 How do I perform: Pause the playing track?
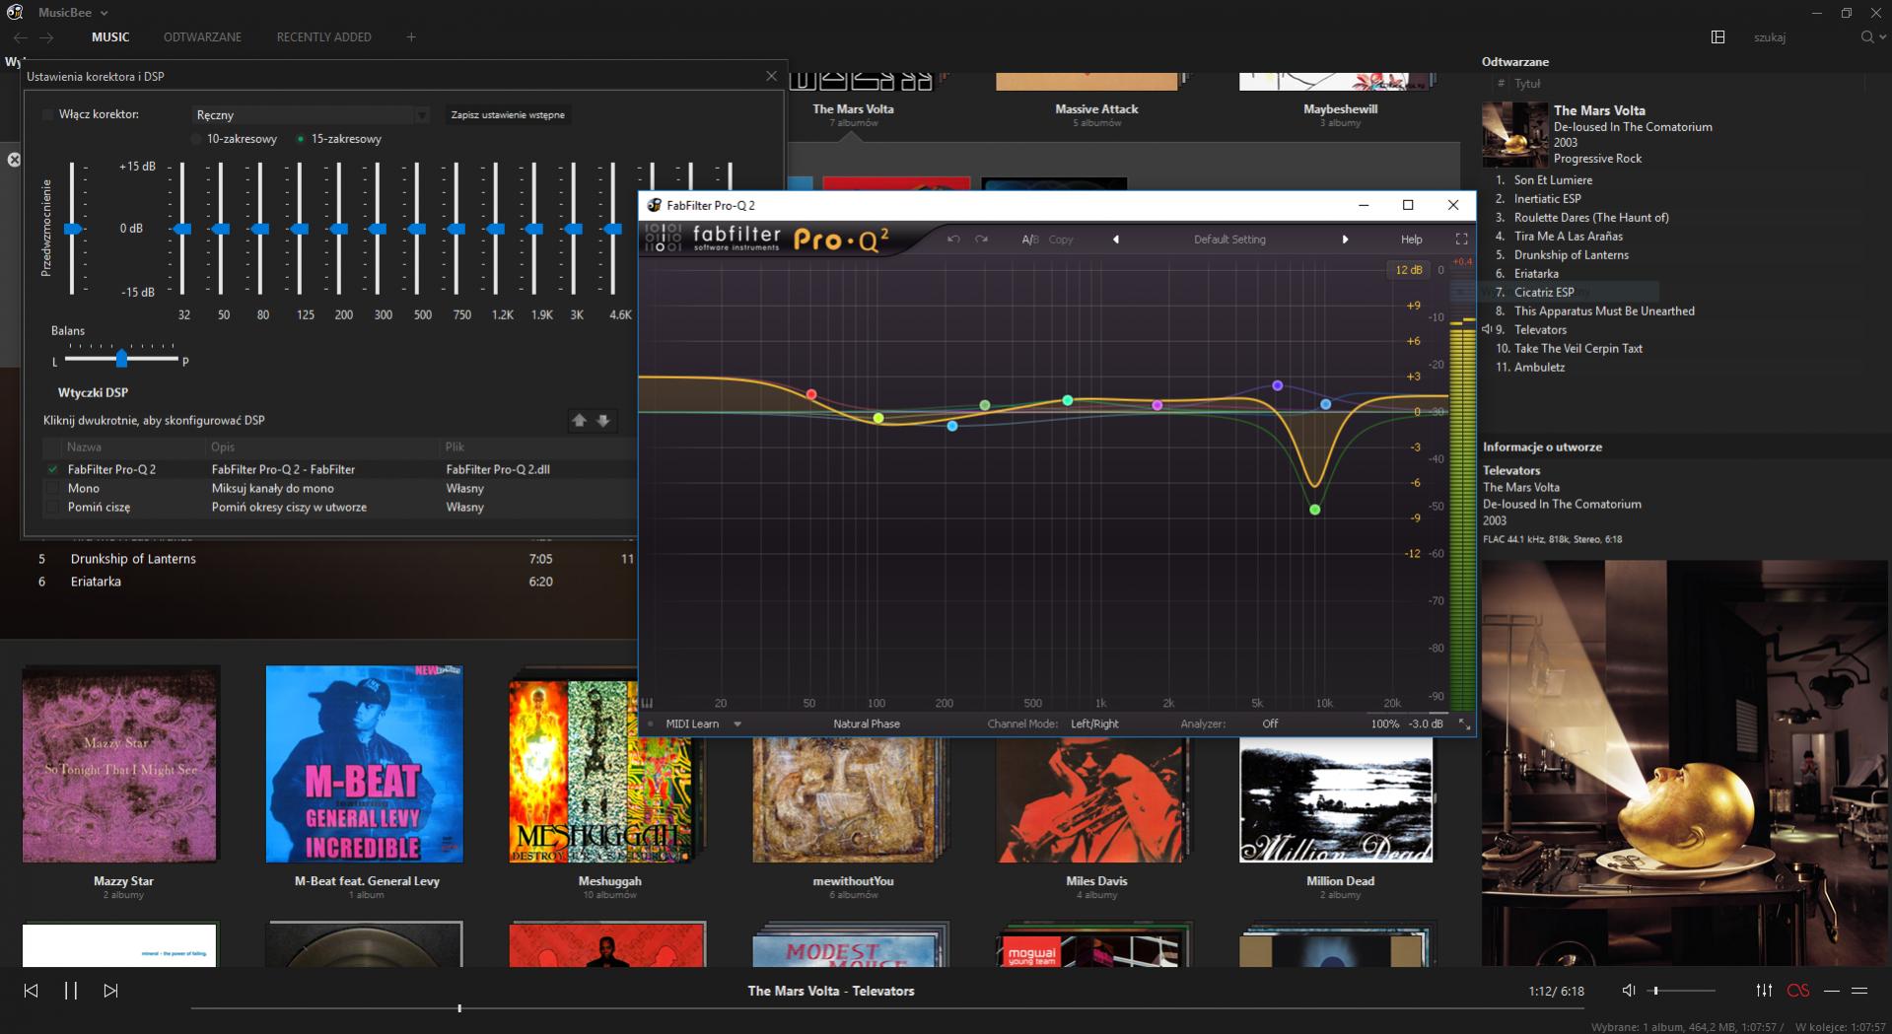click(x=71, y=991)
